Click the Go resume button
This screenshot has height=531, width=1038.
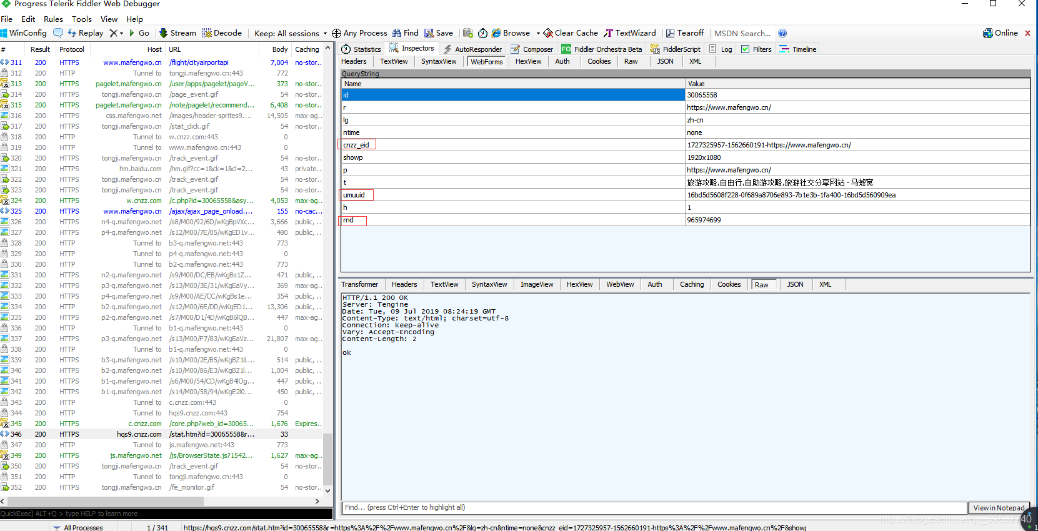[139, 33]
